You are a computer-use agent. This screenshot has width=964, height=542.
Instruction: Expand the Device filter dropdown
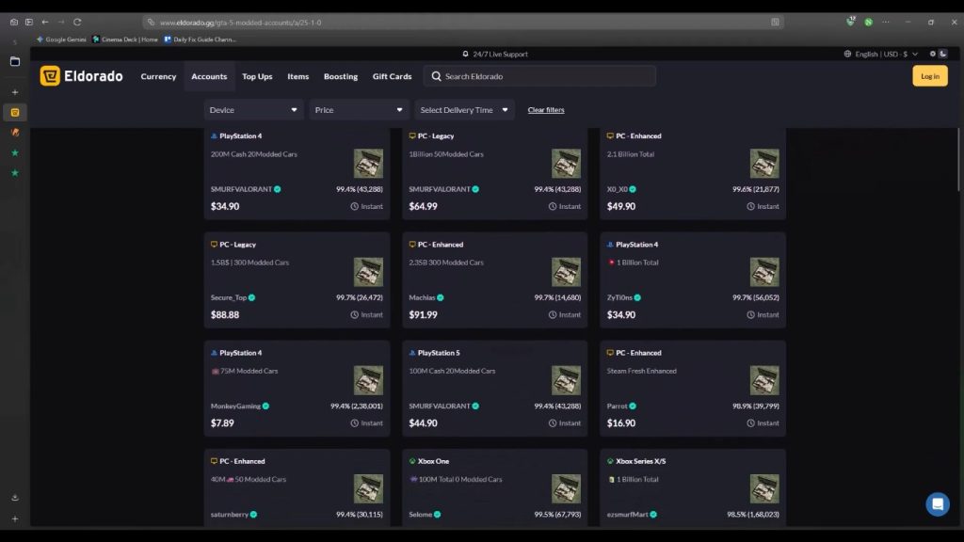[x=253, y=110]
